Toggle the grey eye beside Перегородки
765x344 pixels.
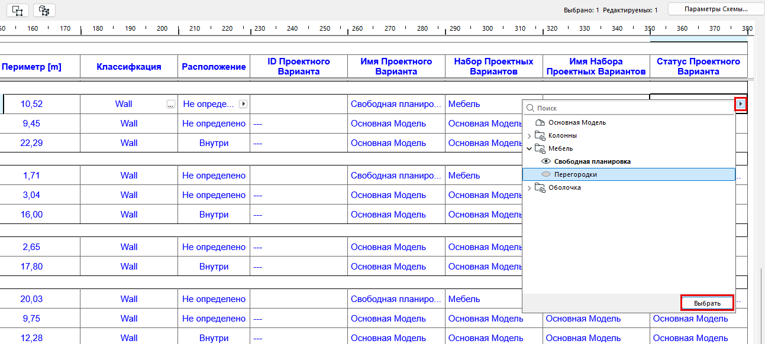547,174
